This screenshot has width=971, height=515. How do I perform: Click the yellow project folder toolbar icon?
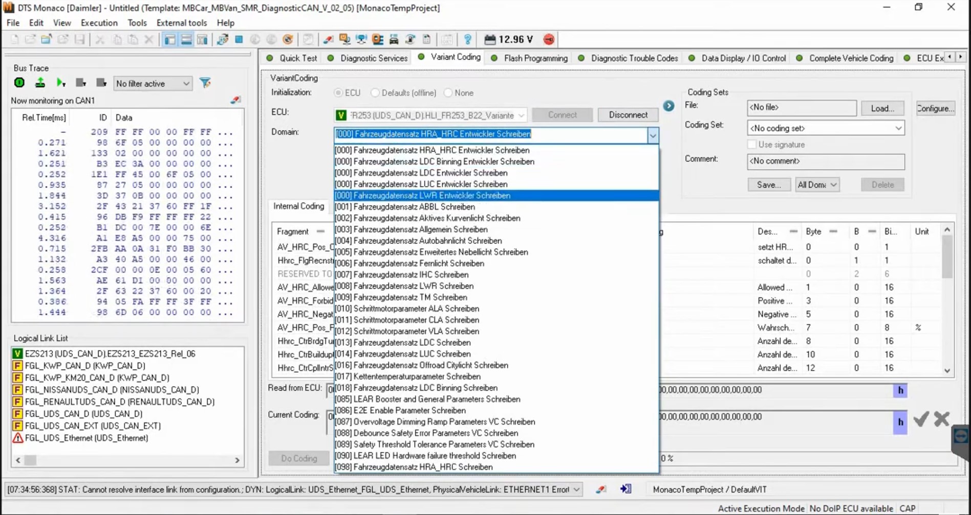[x=47, y=39]
